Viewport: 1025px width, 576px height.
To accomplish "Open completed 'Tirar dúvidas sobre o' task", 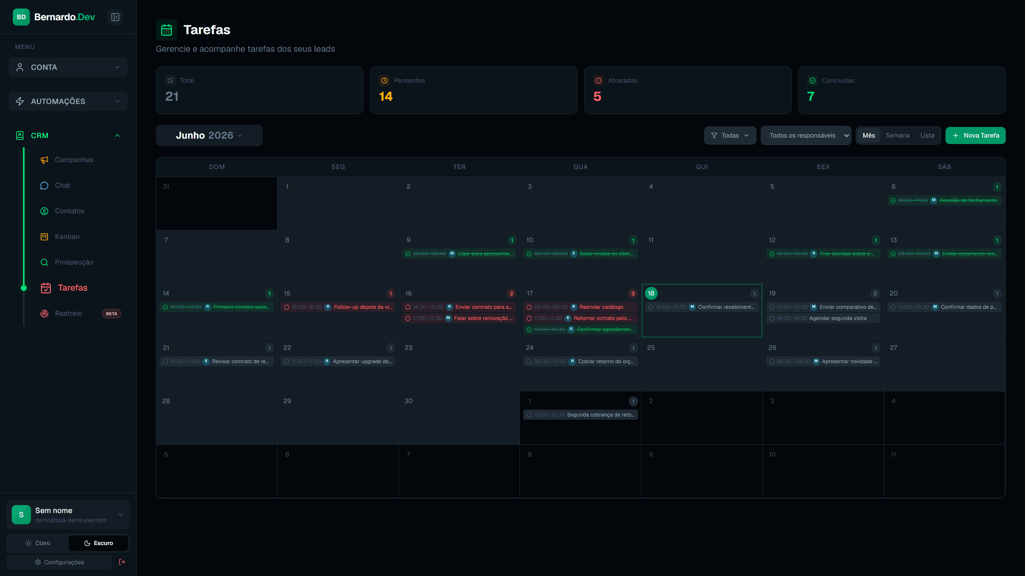I will tap(823, 254).
